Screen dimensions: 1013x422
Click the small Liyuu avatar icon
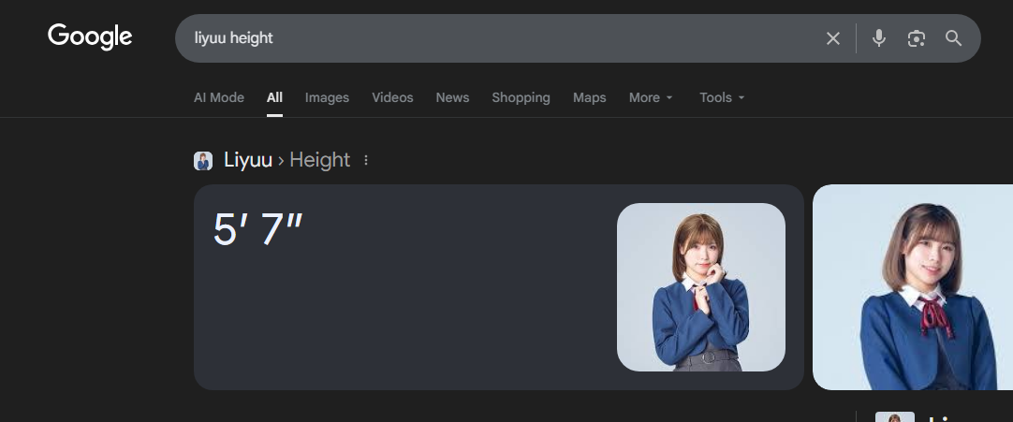click(203, 161)
